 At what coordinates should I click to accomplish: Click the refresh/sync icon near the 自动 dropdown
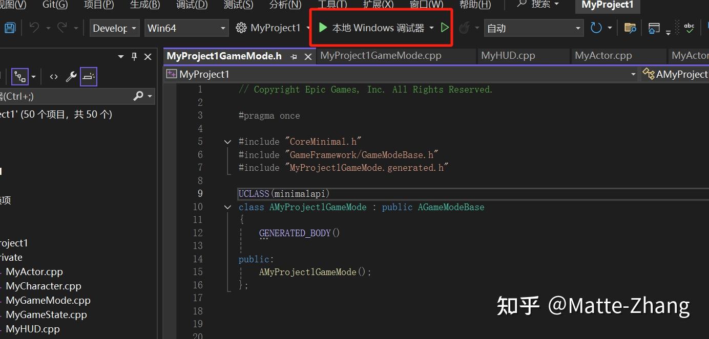[596, 28]
